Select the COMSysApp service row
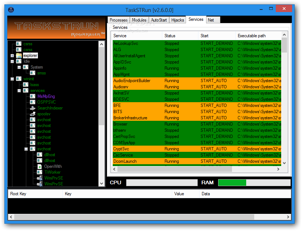This screenshot has height=231, width=302. point(197,143)
